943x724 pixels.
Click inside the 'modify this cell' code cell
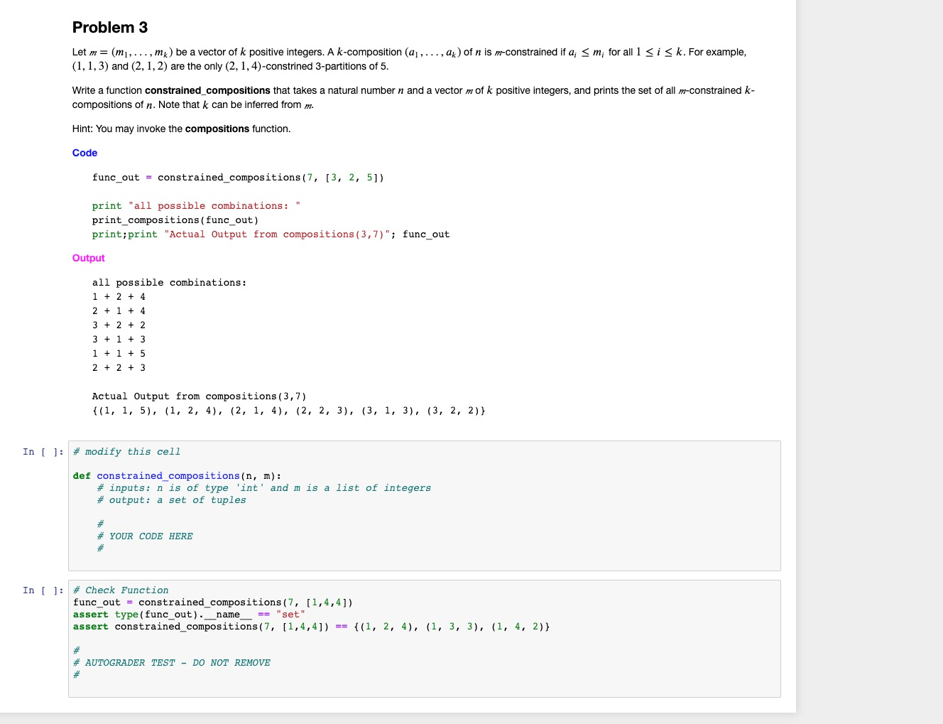(x=425, y=506)
